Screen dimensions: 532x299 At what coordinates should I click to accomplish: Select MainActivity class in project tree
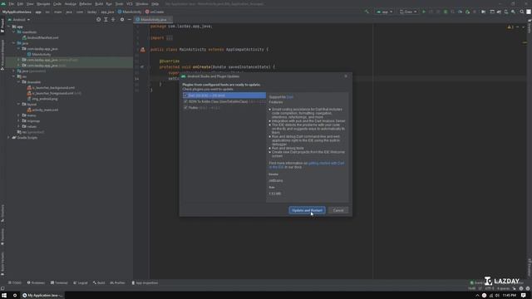(x=39, y=54)
